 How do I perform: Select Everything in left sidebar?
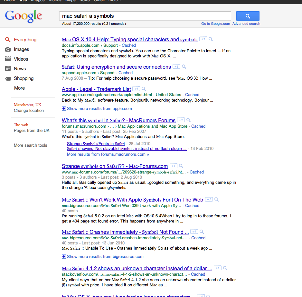click(25, 40)
